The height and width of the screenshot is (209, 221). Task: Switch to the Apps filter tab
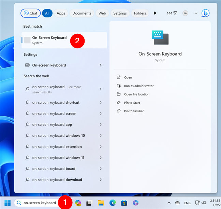(x=61, y=13)
